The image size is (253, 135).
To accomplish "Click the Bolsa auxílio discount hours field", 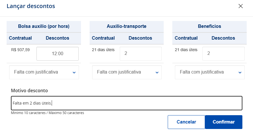I will 57,54.
